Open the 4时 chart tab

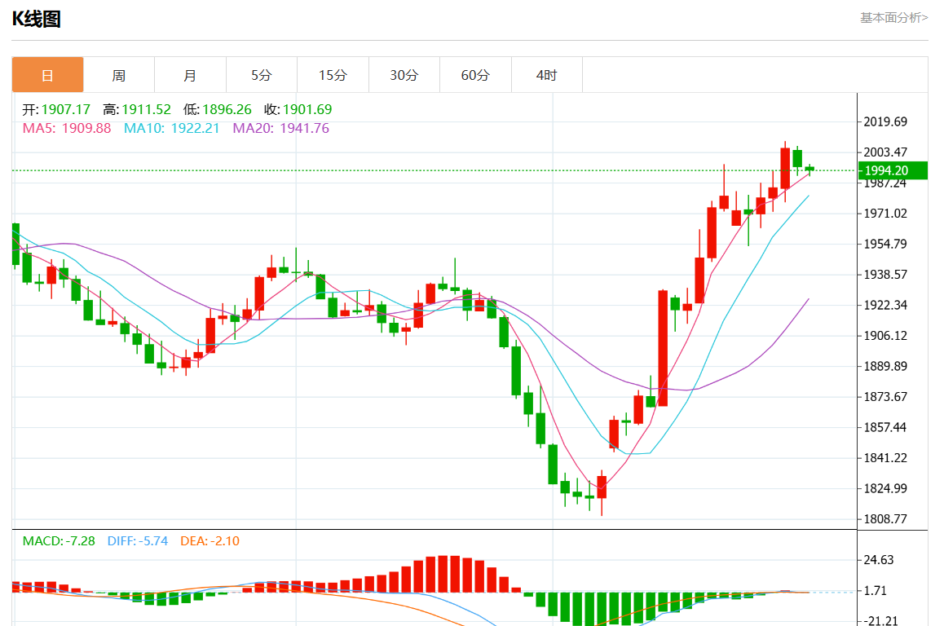tap(547, 75)
